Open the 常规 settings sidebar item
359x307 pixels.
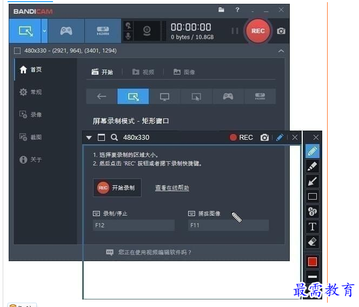point(31,92)
